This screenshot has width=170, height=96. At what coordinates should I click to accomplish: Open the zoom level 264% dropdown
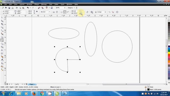(65, 8)
